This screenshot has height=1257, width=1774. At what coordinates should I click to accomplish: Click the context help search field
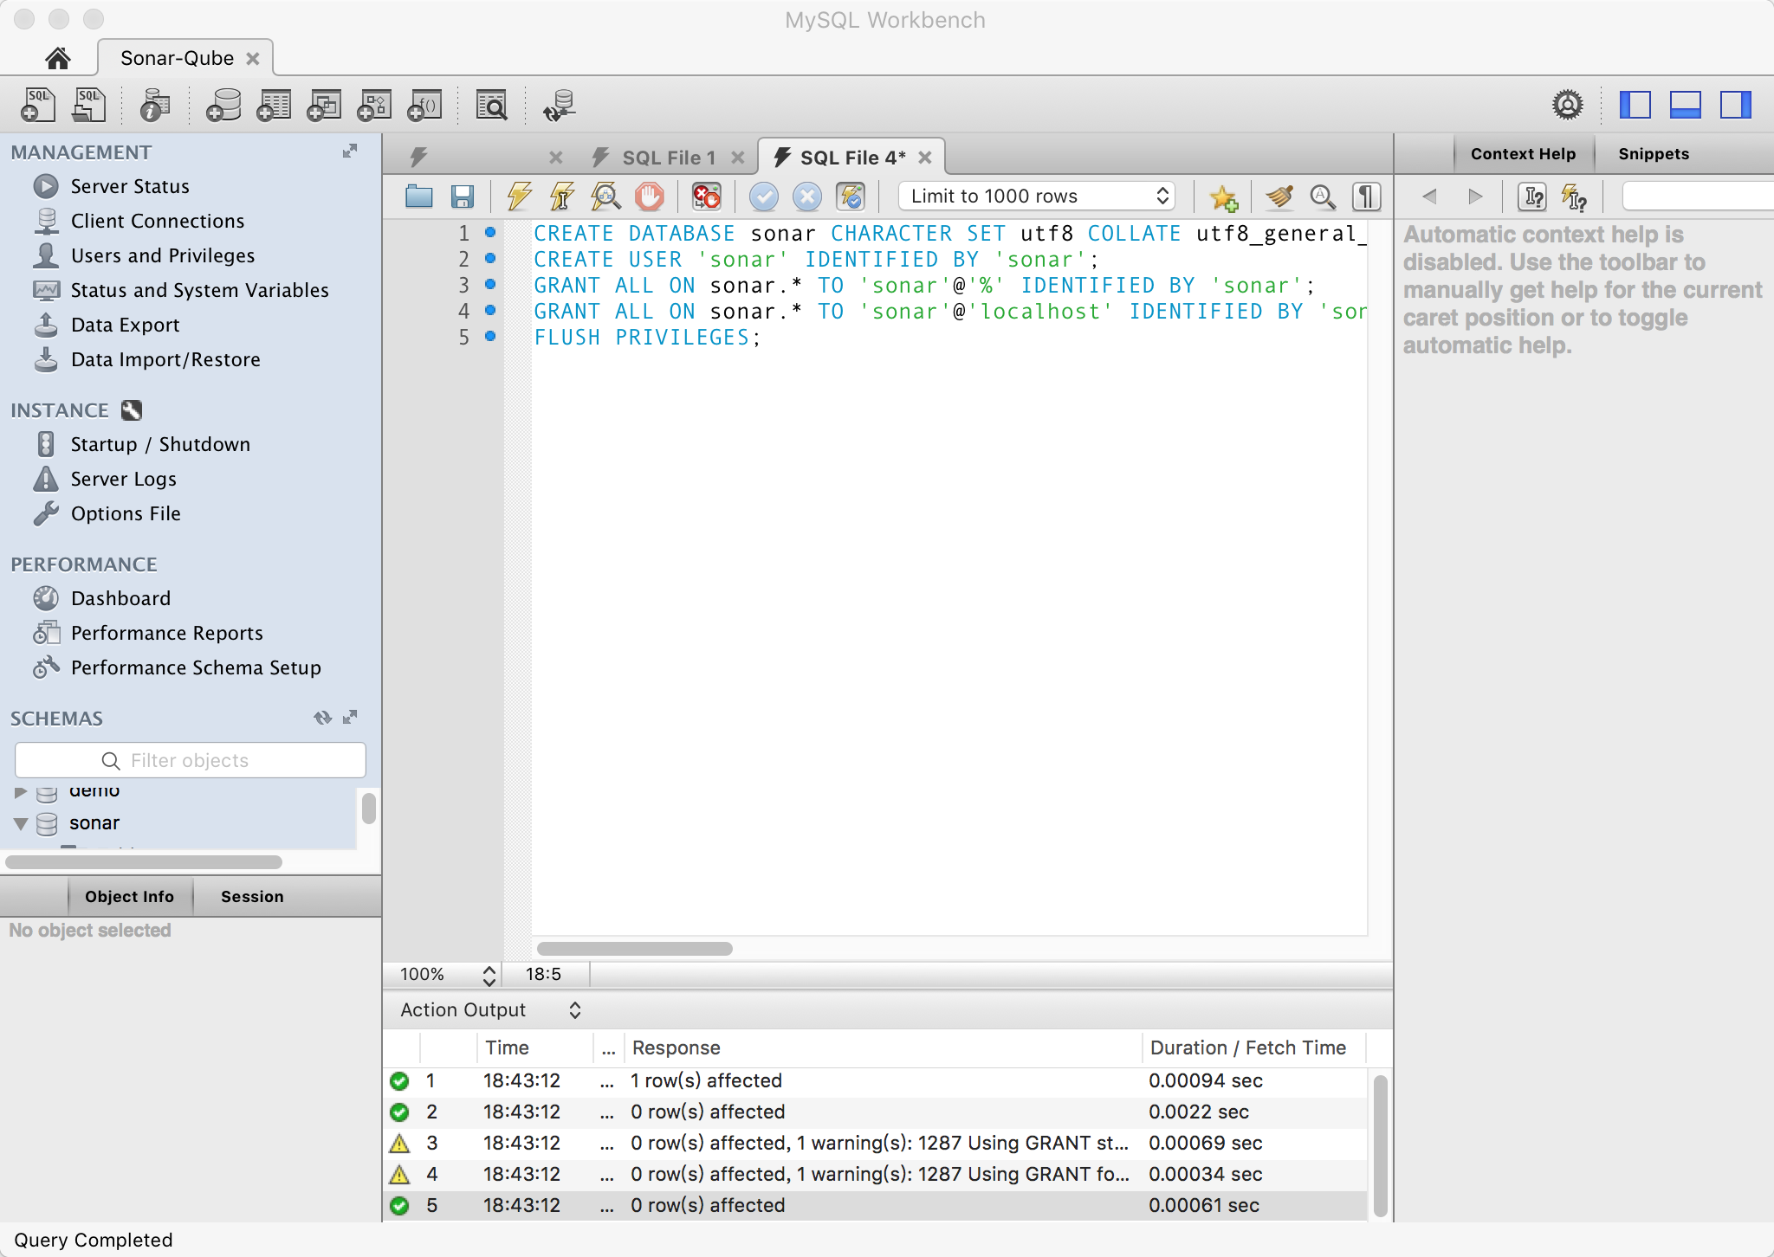pyautogui.click(x=1698, y=197)
